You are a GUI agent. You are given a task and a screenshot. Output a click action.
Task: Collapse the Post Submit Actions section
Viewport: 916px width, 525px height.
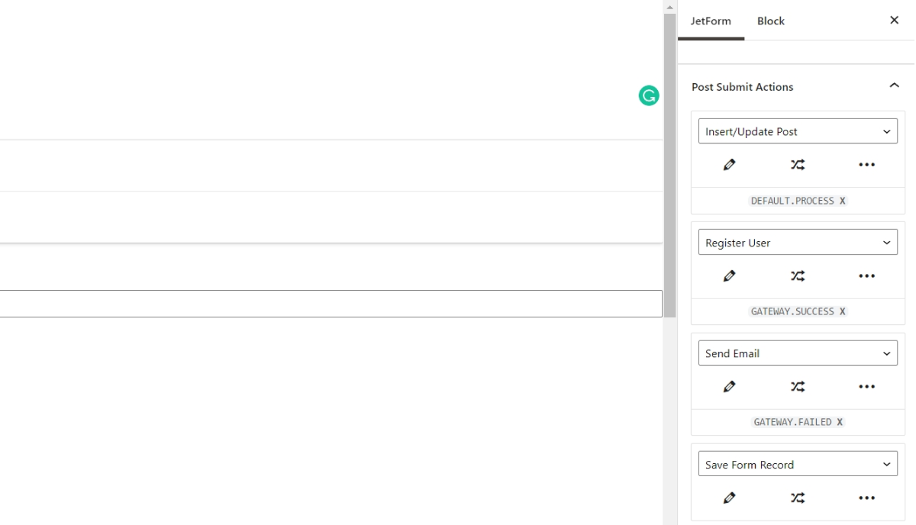click(x=894, y=86)
